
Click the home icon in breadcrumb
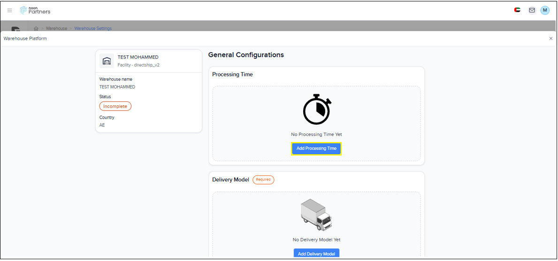click(36, 29)
